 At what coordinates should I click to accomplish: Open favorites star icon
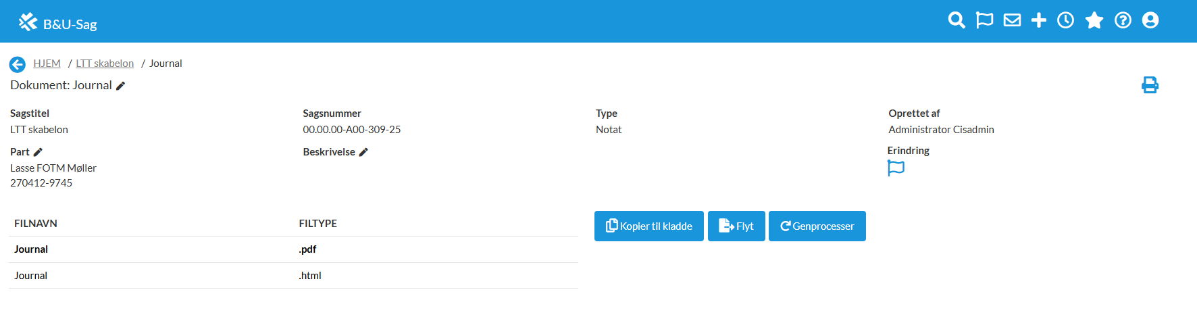pyautogui.click(x=1094, y=20)
